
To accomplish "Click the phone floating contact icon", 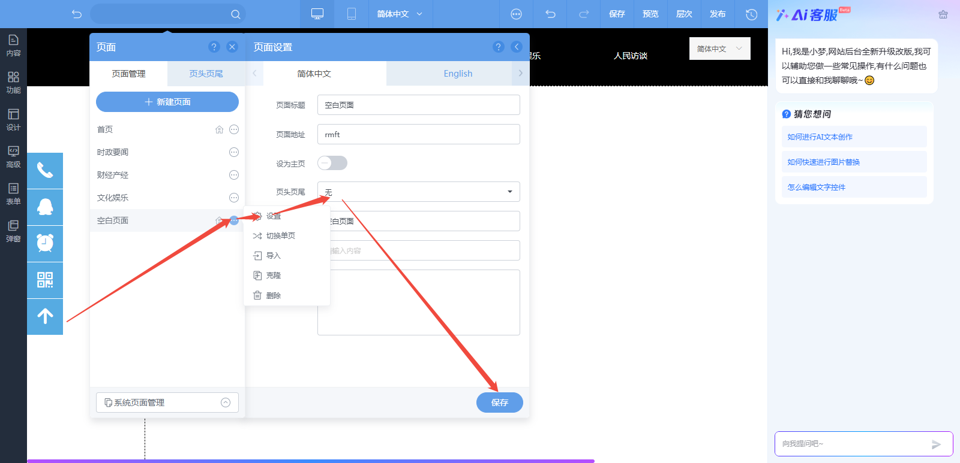I will coord(45,171).
